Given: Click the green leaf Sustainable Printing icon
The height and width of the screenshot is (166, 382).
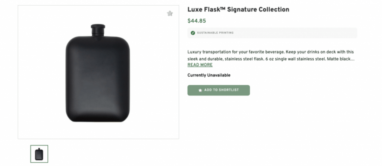Looking at the screenshot, I should click(193, 33).
